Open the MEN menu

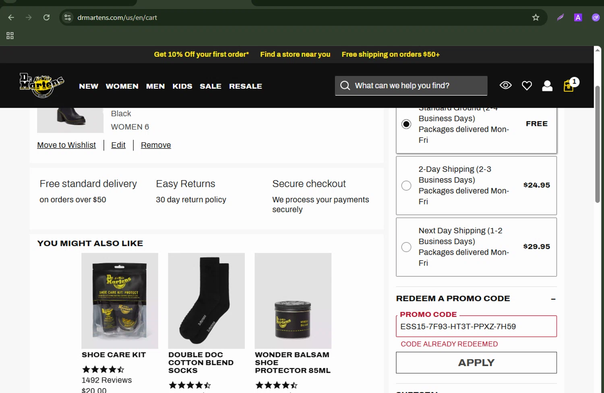pyautogui.click(x=155, y=86)
